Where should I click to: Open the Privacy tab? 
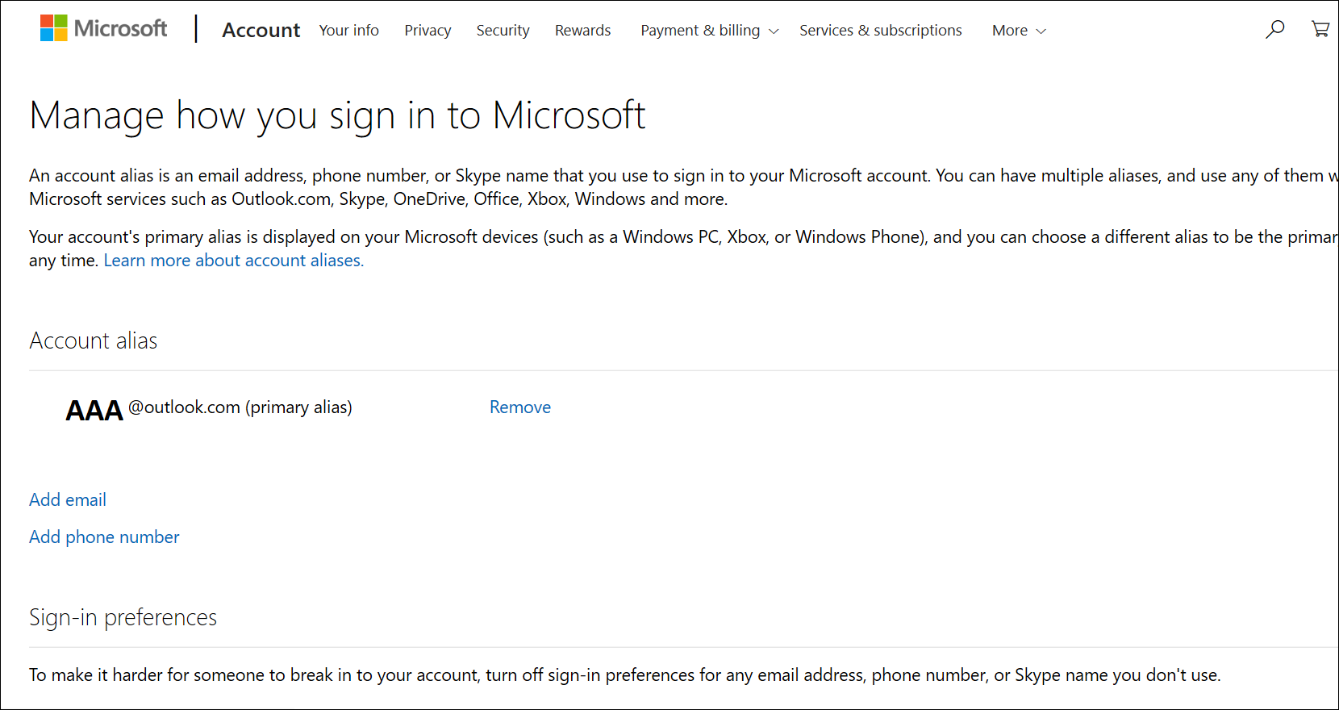(428, 30)
